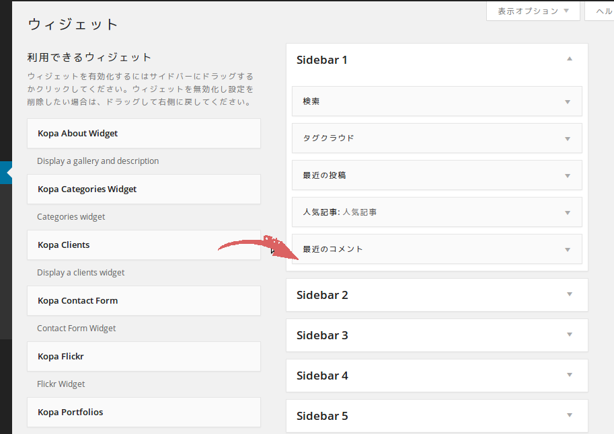This screenshot has width=614, height=434.
Task: Expand the Sidebar 3 panel
Action: (569, 335)
